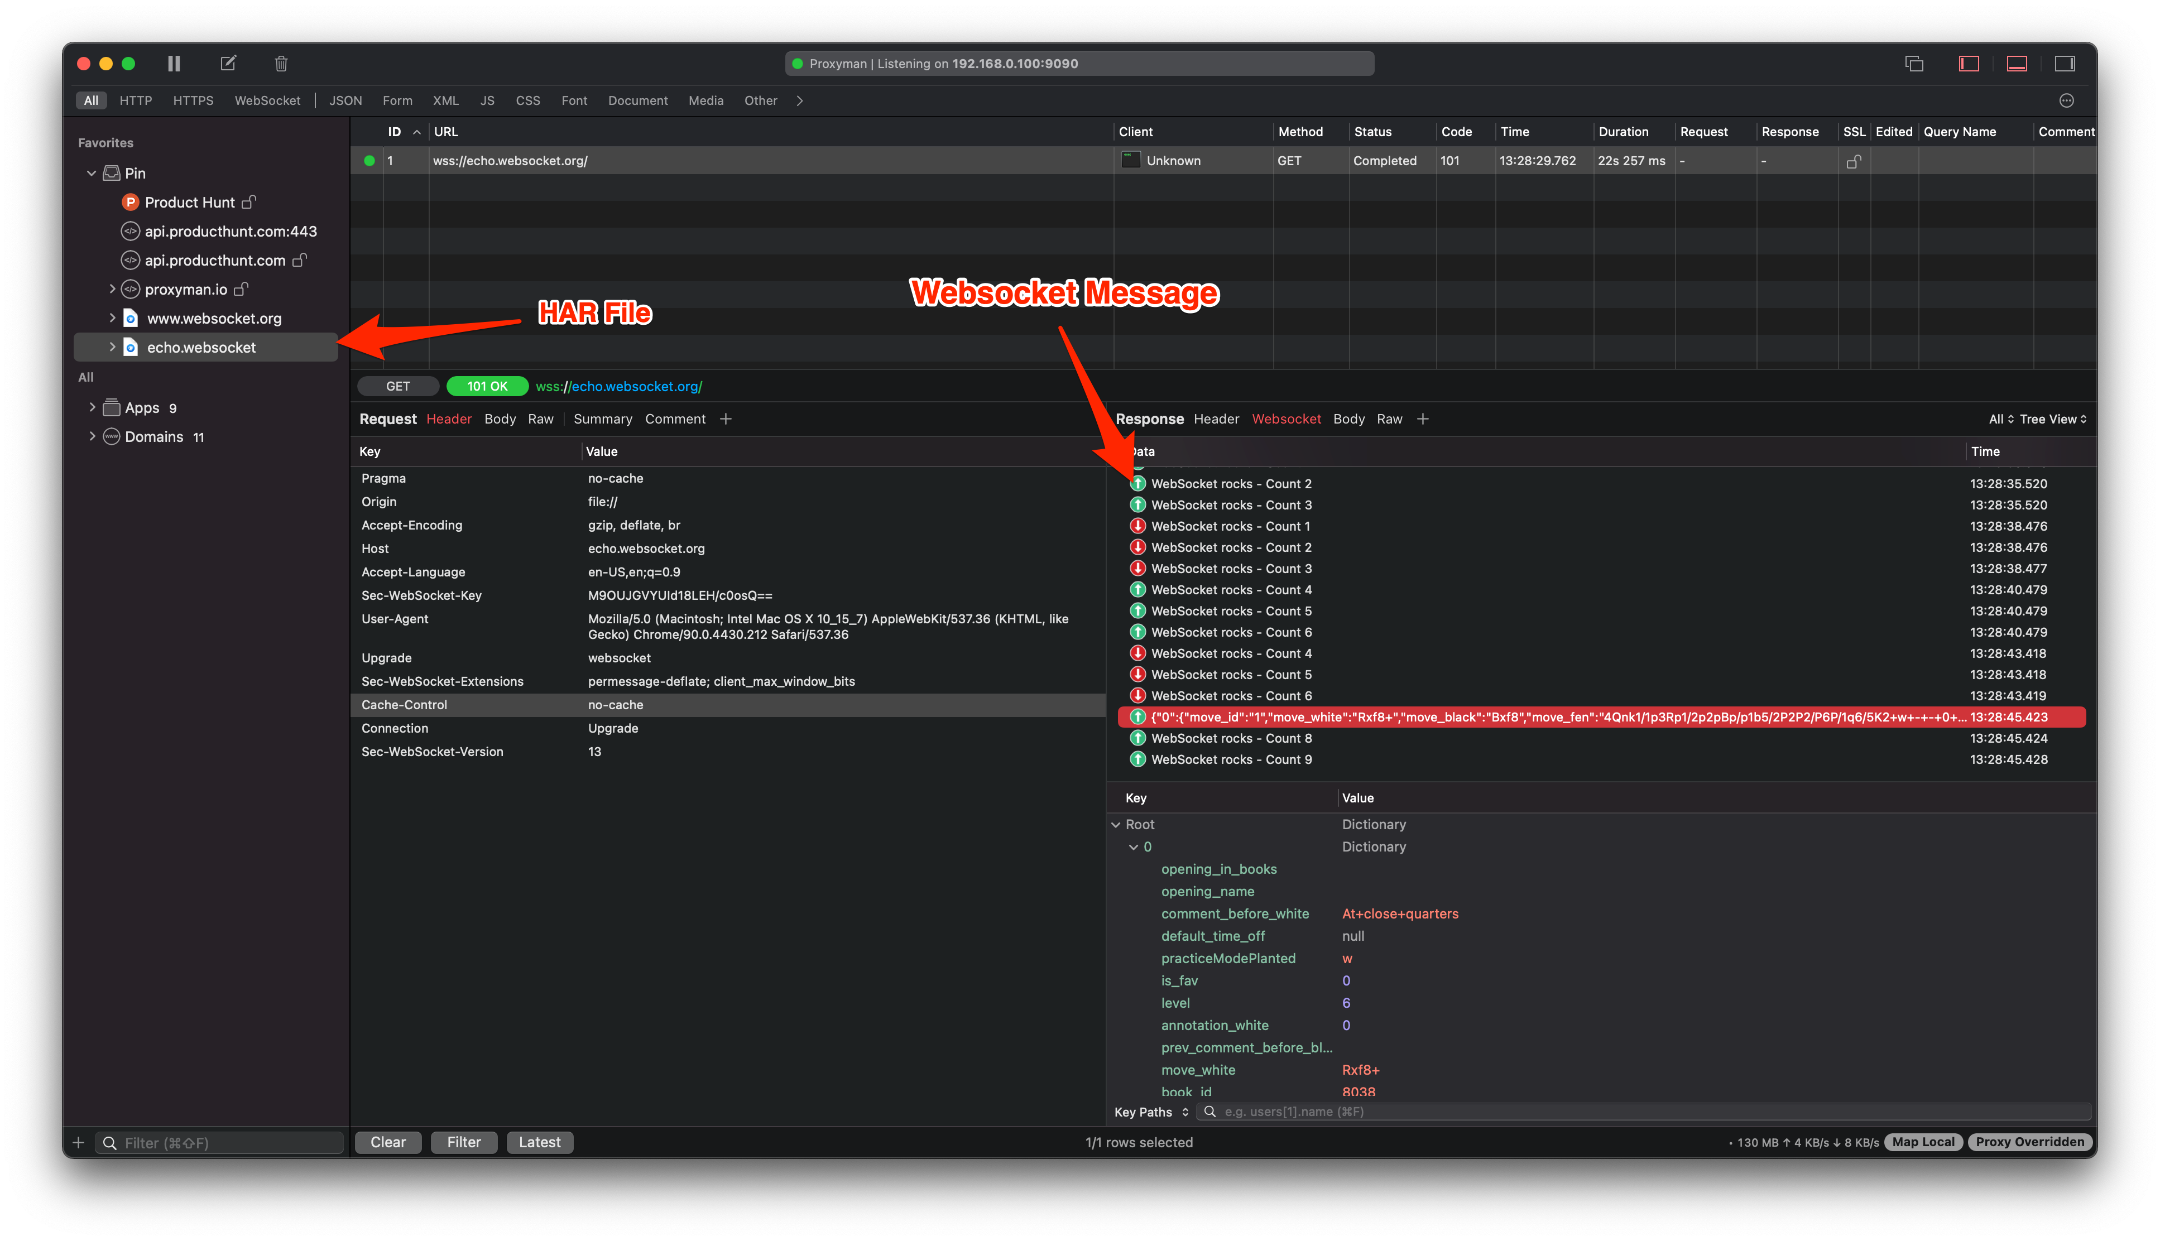The height and width of the screenshot is (1241, 2160).
Task: Click the new window icon
Action: (x=1914, y=64)
